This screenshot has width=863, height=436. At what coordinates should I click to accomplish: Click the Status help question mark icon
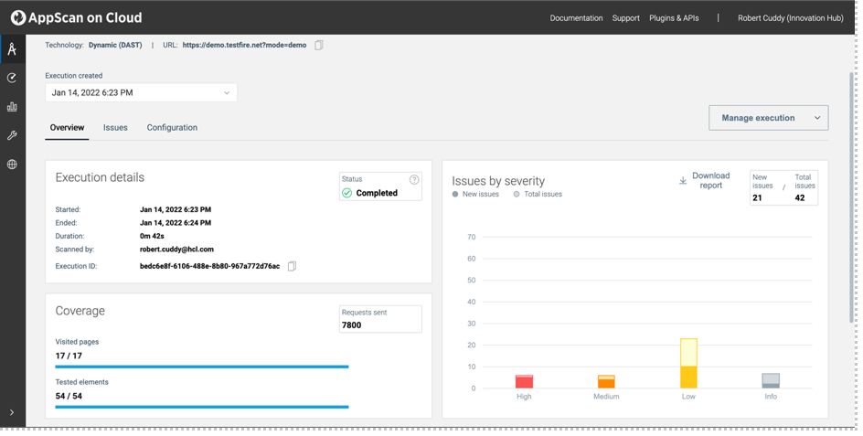click(414, 179)
